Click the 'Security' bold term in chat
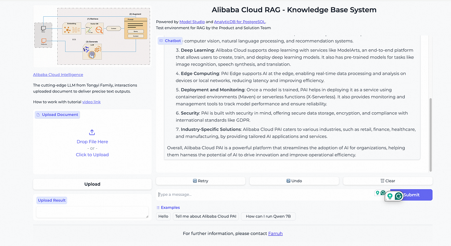 [x=190, y=113]
